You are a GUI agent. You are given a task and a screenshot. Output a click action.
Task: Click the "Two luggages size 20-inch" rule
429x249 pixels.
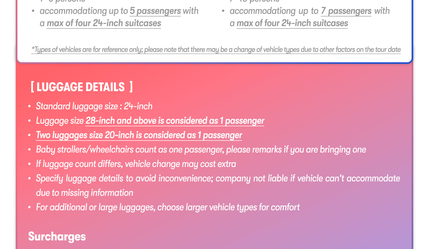click(x=139, y=135)
